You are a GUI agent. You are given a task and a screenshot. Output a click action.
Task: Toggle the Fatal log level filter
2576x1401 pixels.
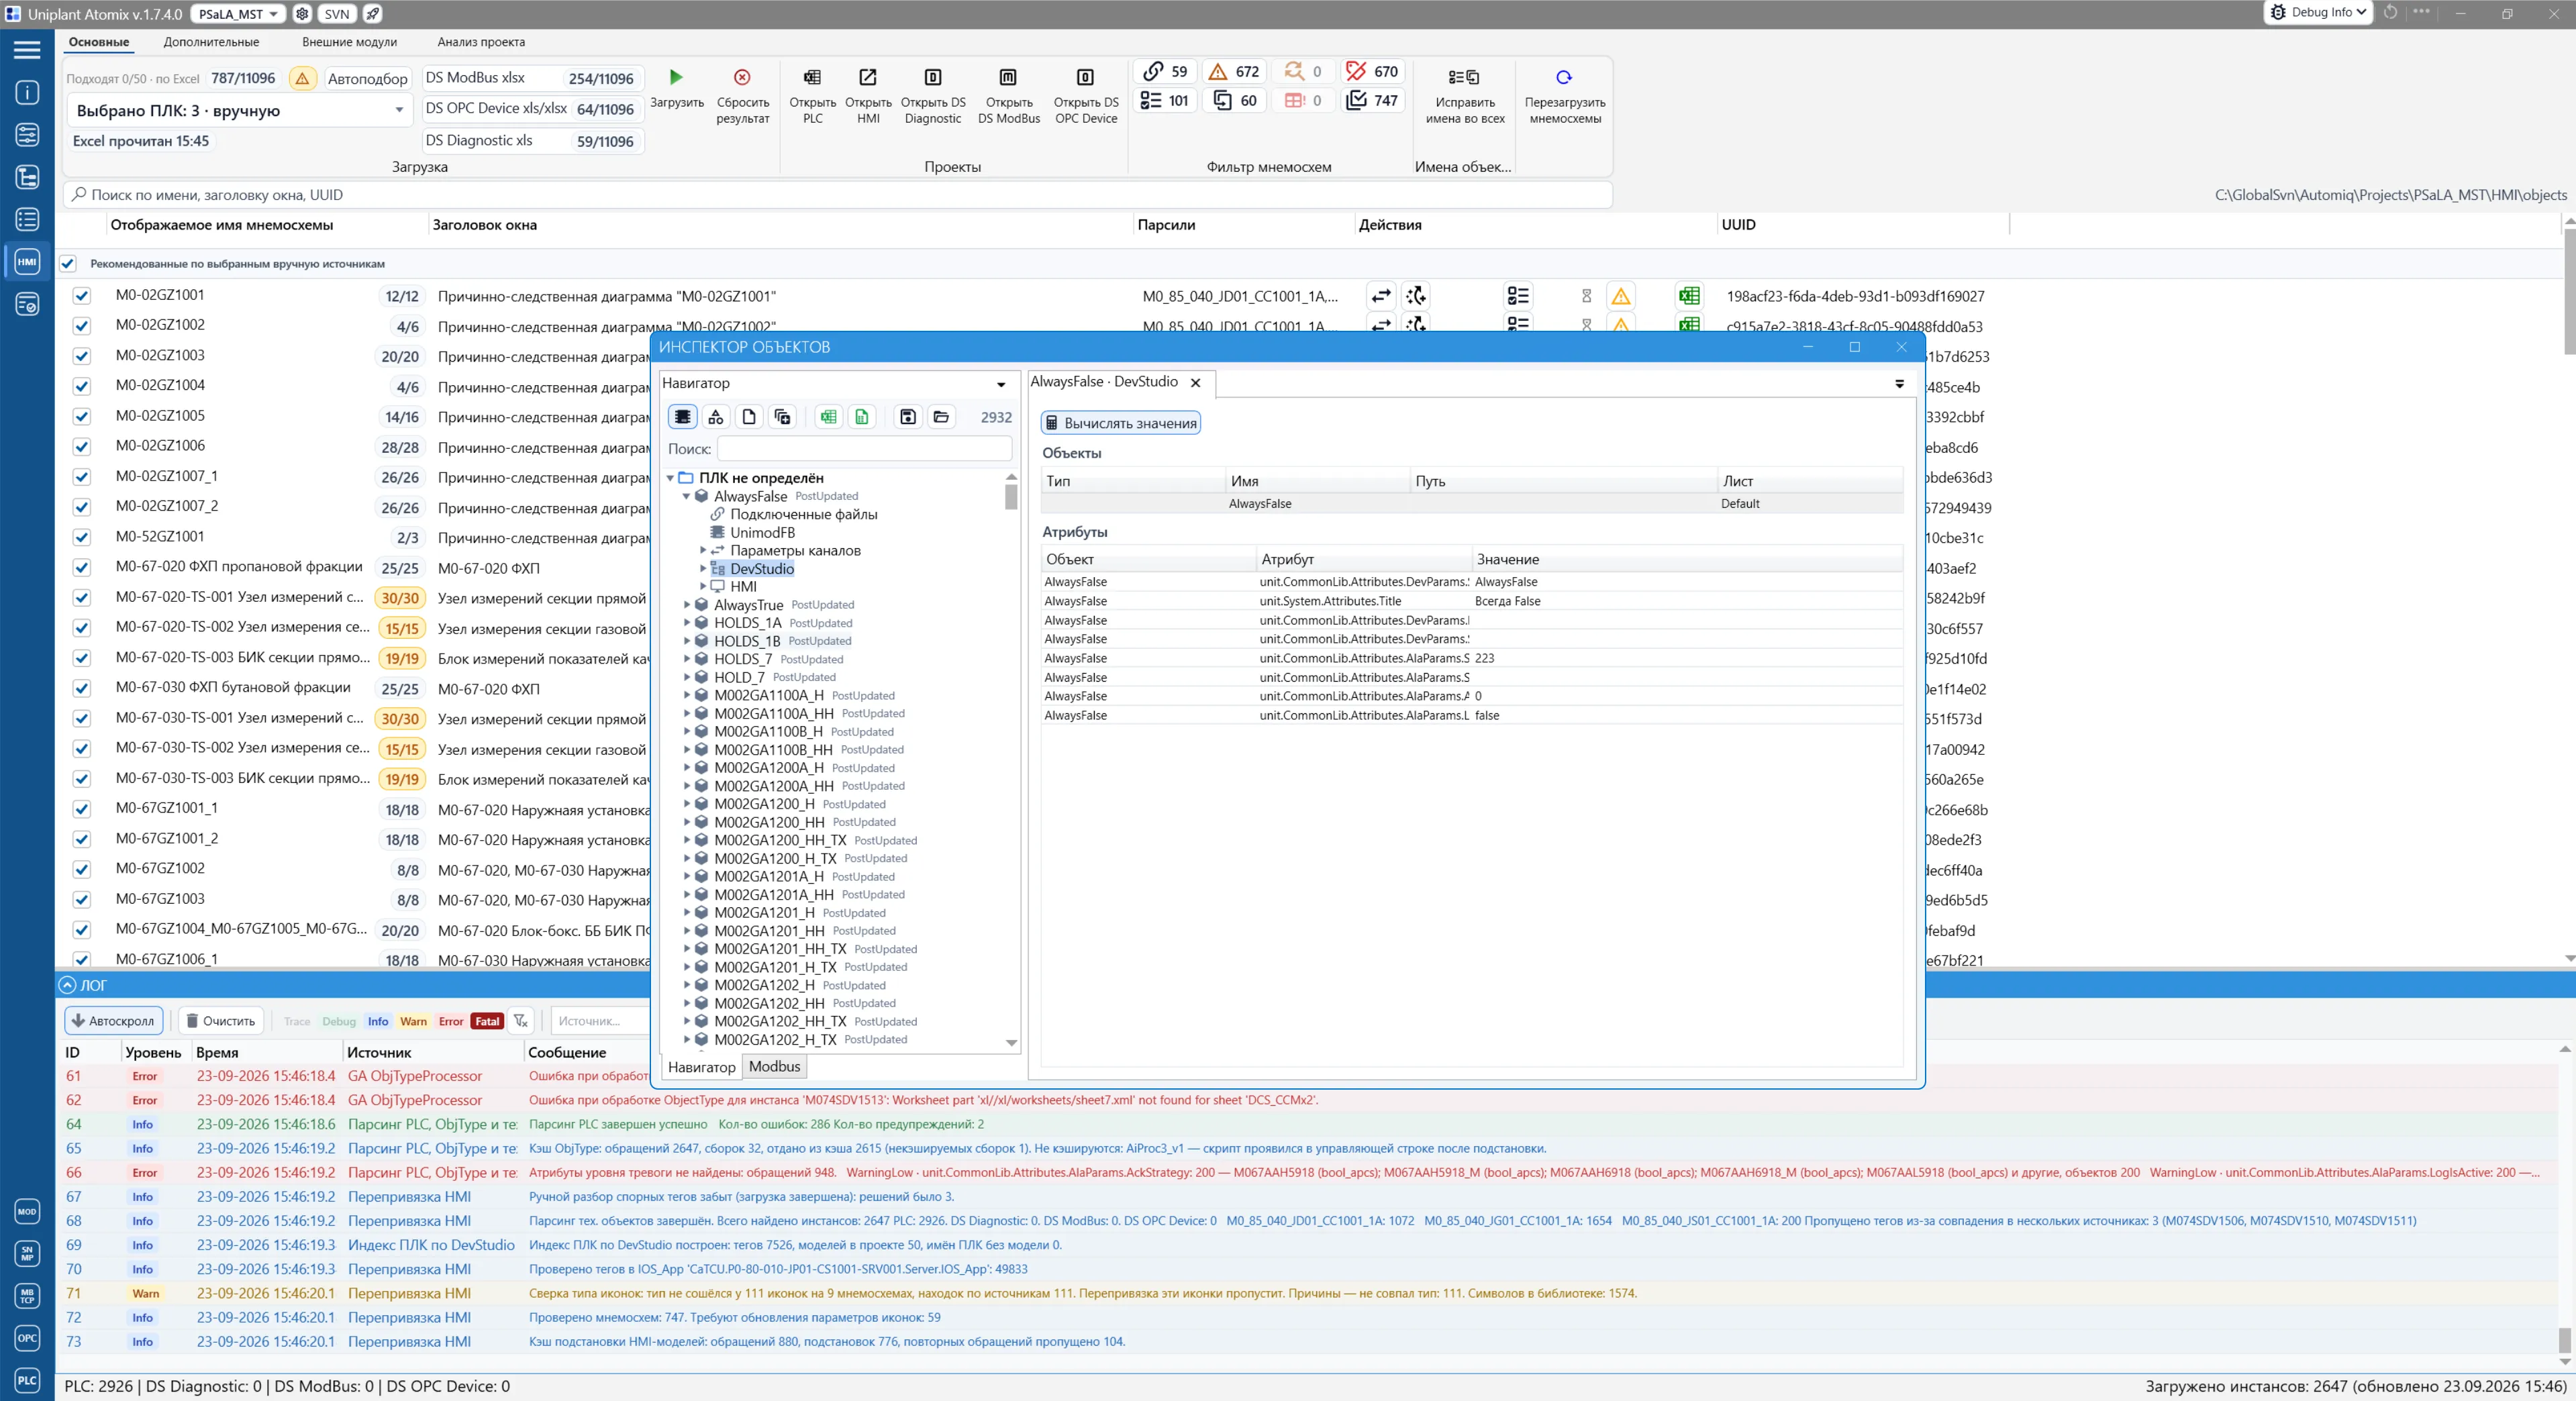(487, 1021)
